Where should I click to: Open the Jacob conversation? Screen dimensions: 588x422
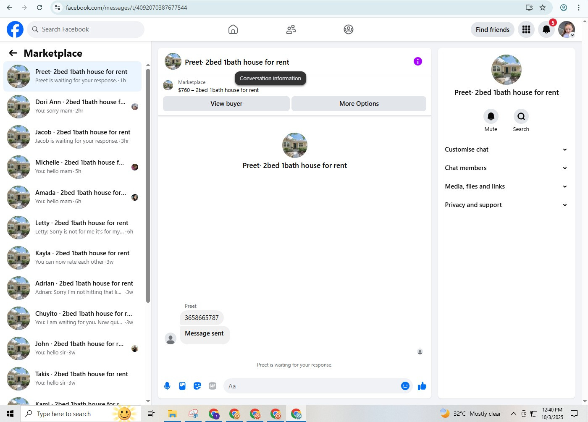click(x=72, y=136)
